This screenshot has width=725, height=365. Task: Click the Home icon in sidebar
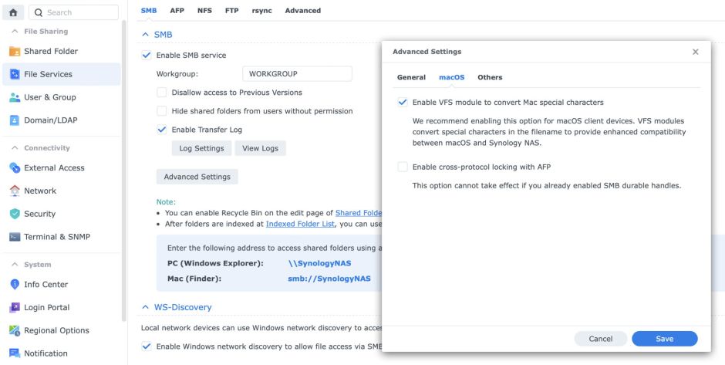pos(13,12)
